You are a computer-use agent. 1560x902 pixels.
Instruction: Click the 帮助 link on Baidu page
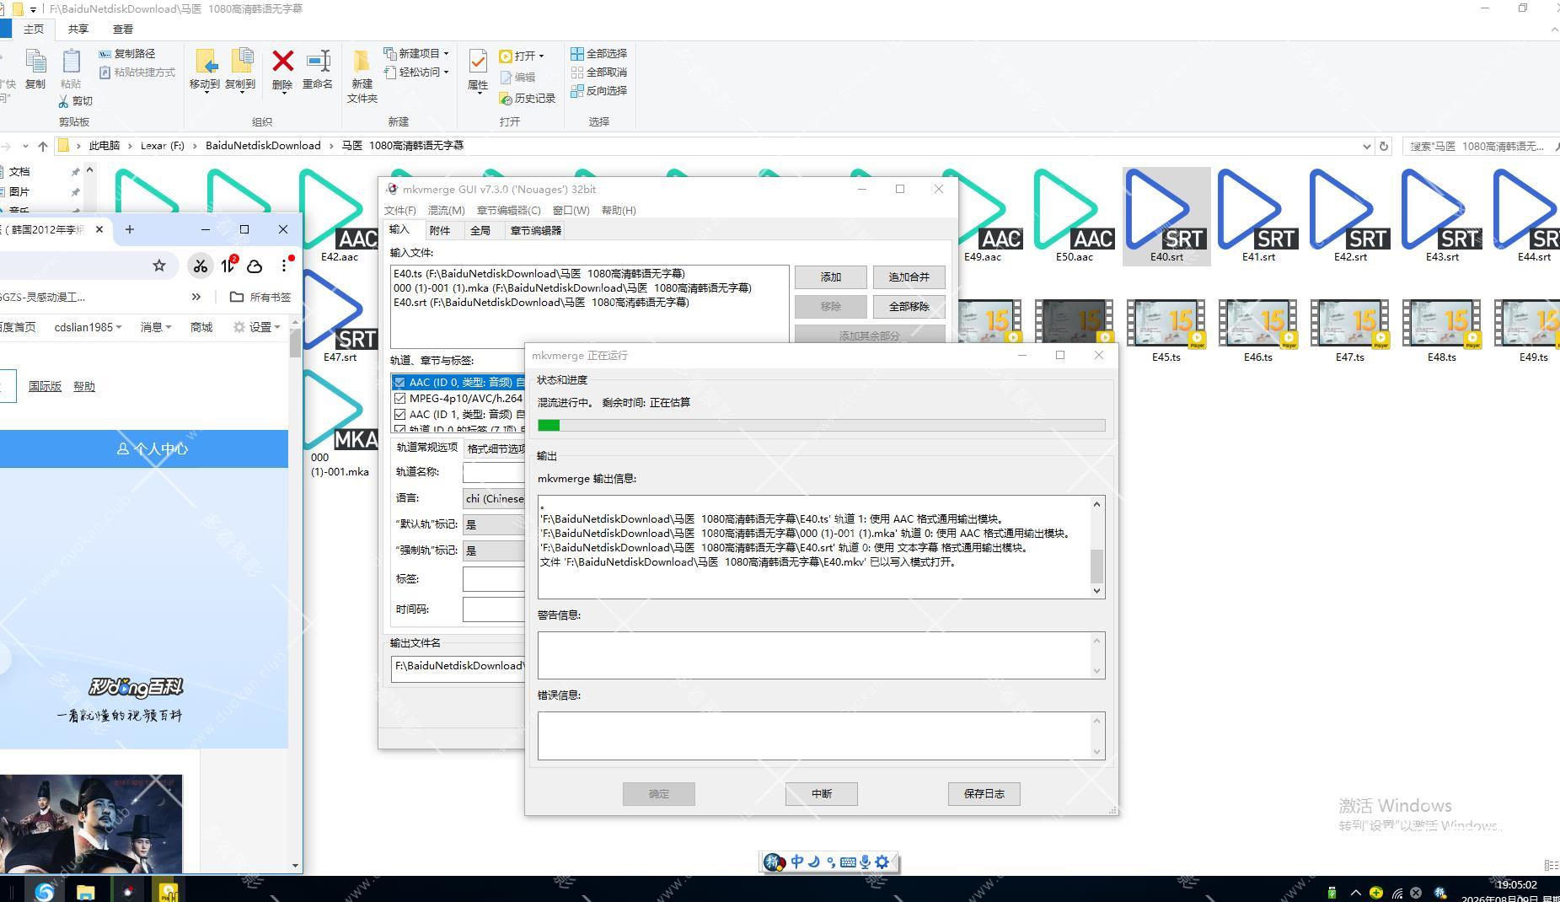(84, 386)
